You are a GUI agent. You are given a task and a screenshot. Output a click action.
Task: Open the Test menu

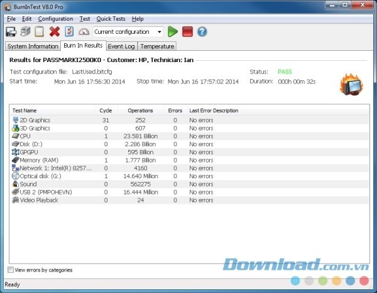click(85, 19)
